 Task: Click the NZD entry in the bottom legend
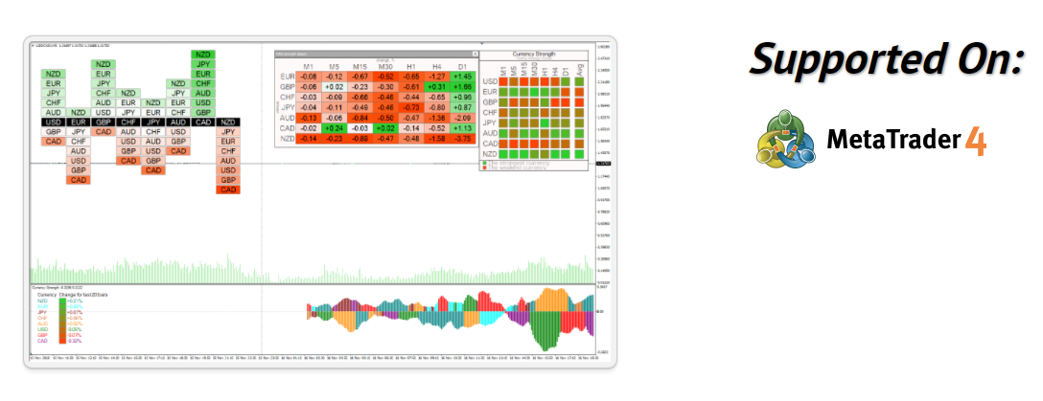[x=42, y=301]
